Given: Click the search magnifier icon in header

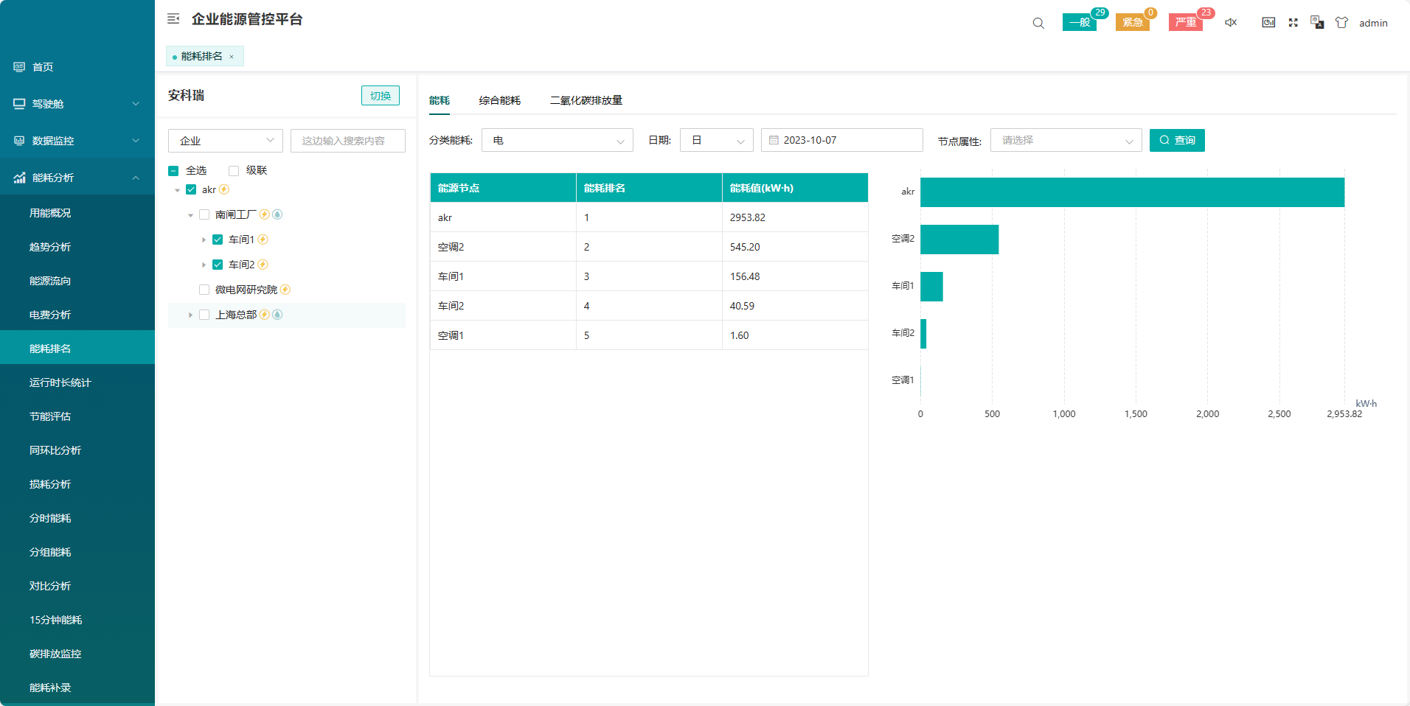Looking at the screenshot, I should click(1038, 23).
